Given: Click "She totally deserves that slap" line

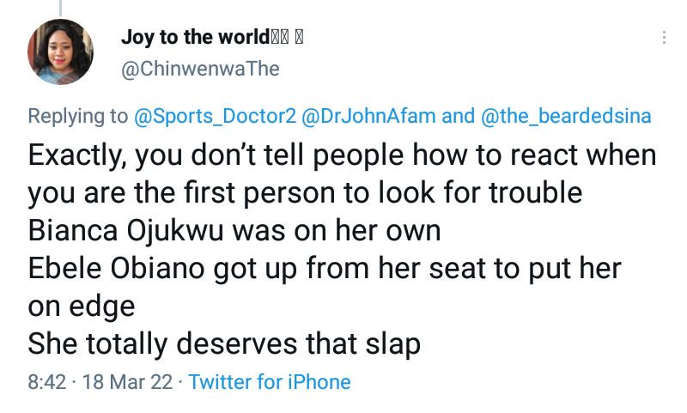Looking at the screenshot, I should coord(224,344).
